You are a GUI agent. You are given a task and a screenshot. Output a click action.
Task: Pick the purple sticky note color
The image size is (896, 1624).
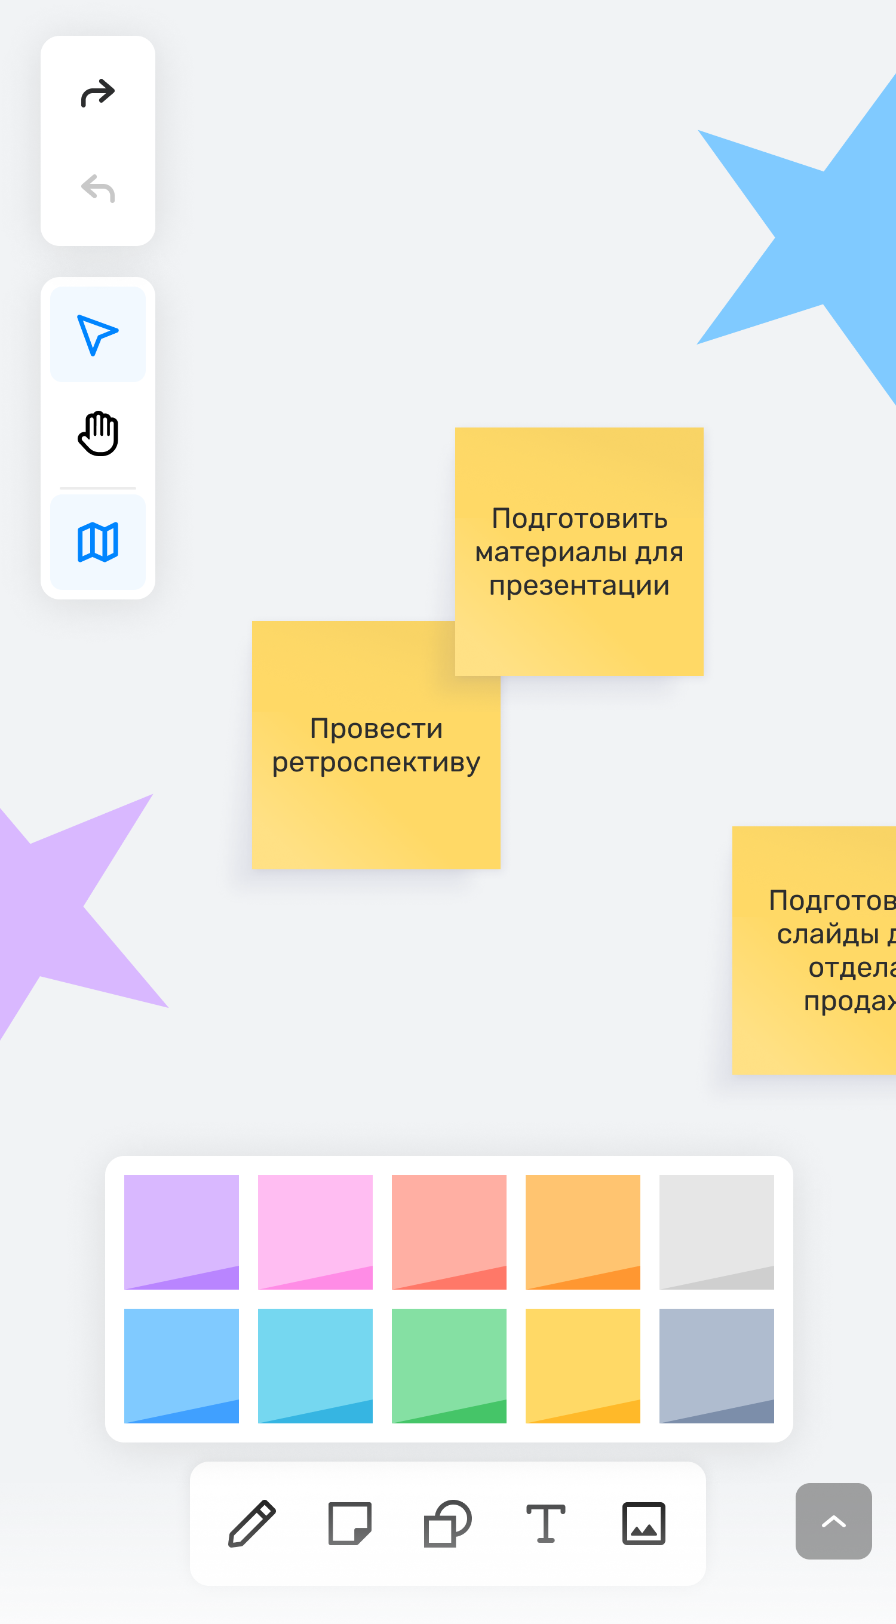(182, 1232)
